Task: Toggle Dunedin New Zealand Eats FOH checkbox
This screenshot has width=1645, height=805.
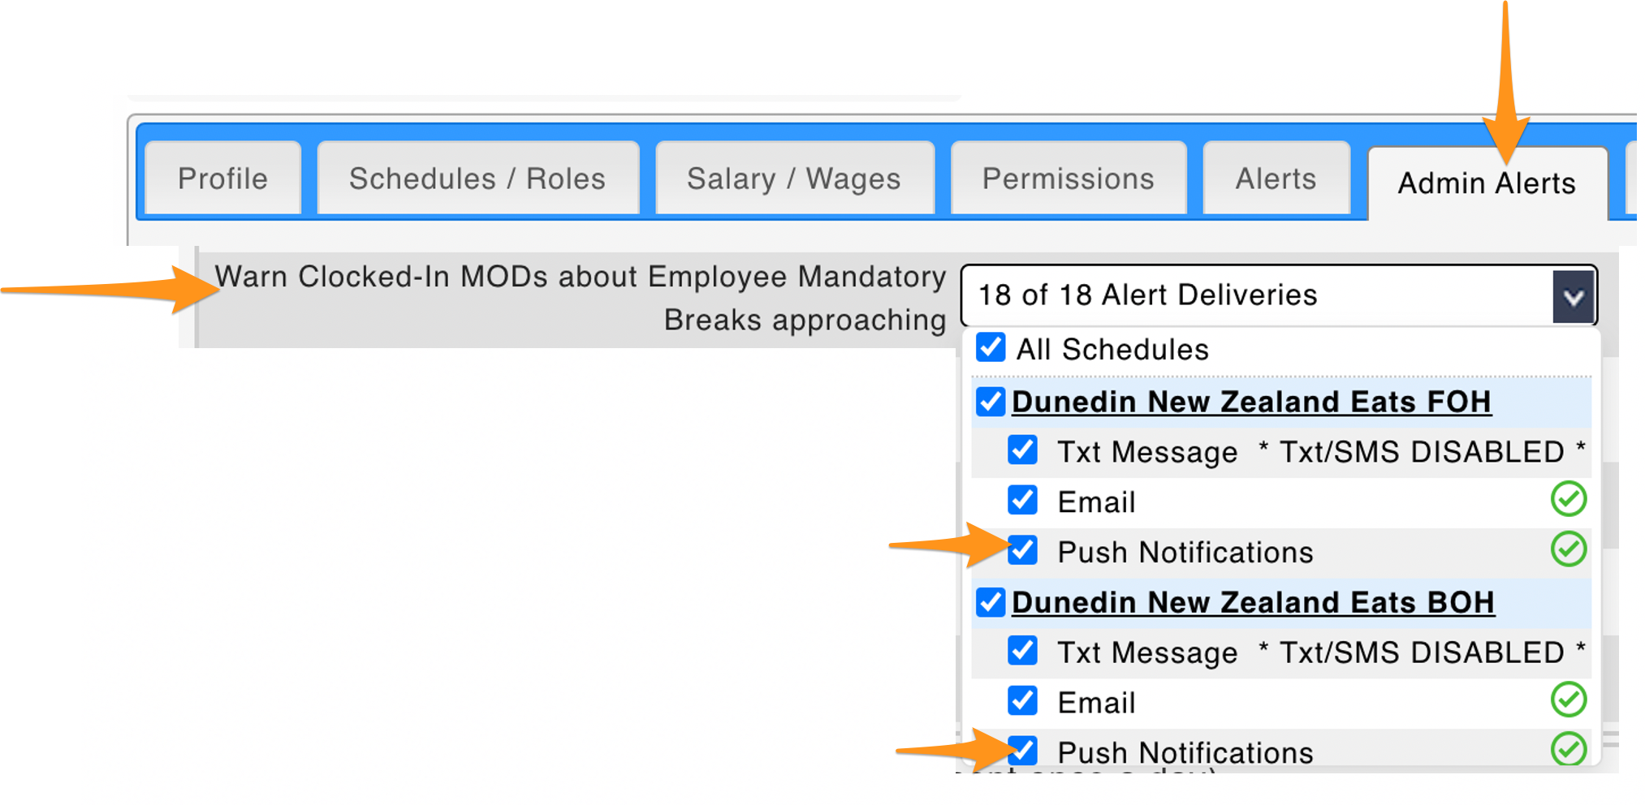Action: coord(991,401)
